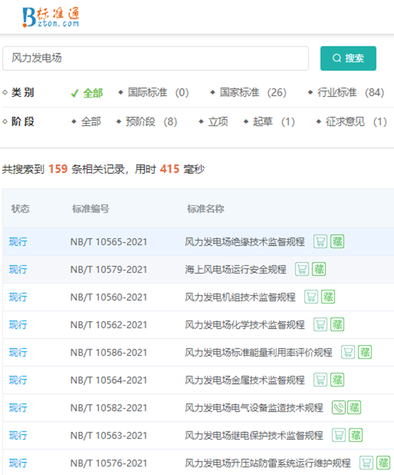394x475 pixels.
Task: Click cart icon for 风力发电场继电保护技术监督规程
Action: tap(339, 435)
